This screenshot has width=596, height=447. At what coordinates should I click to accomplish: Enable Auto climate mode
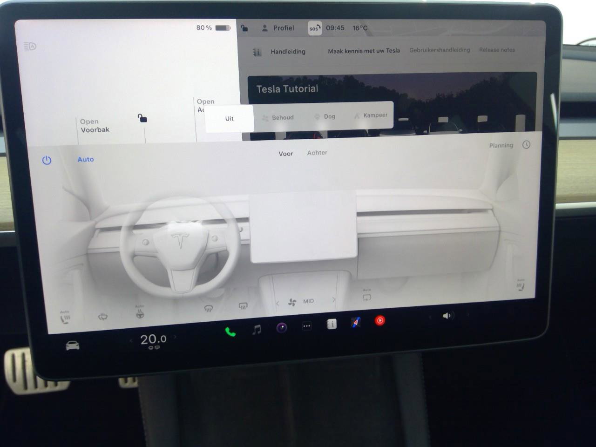point(86,159)
